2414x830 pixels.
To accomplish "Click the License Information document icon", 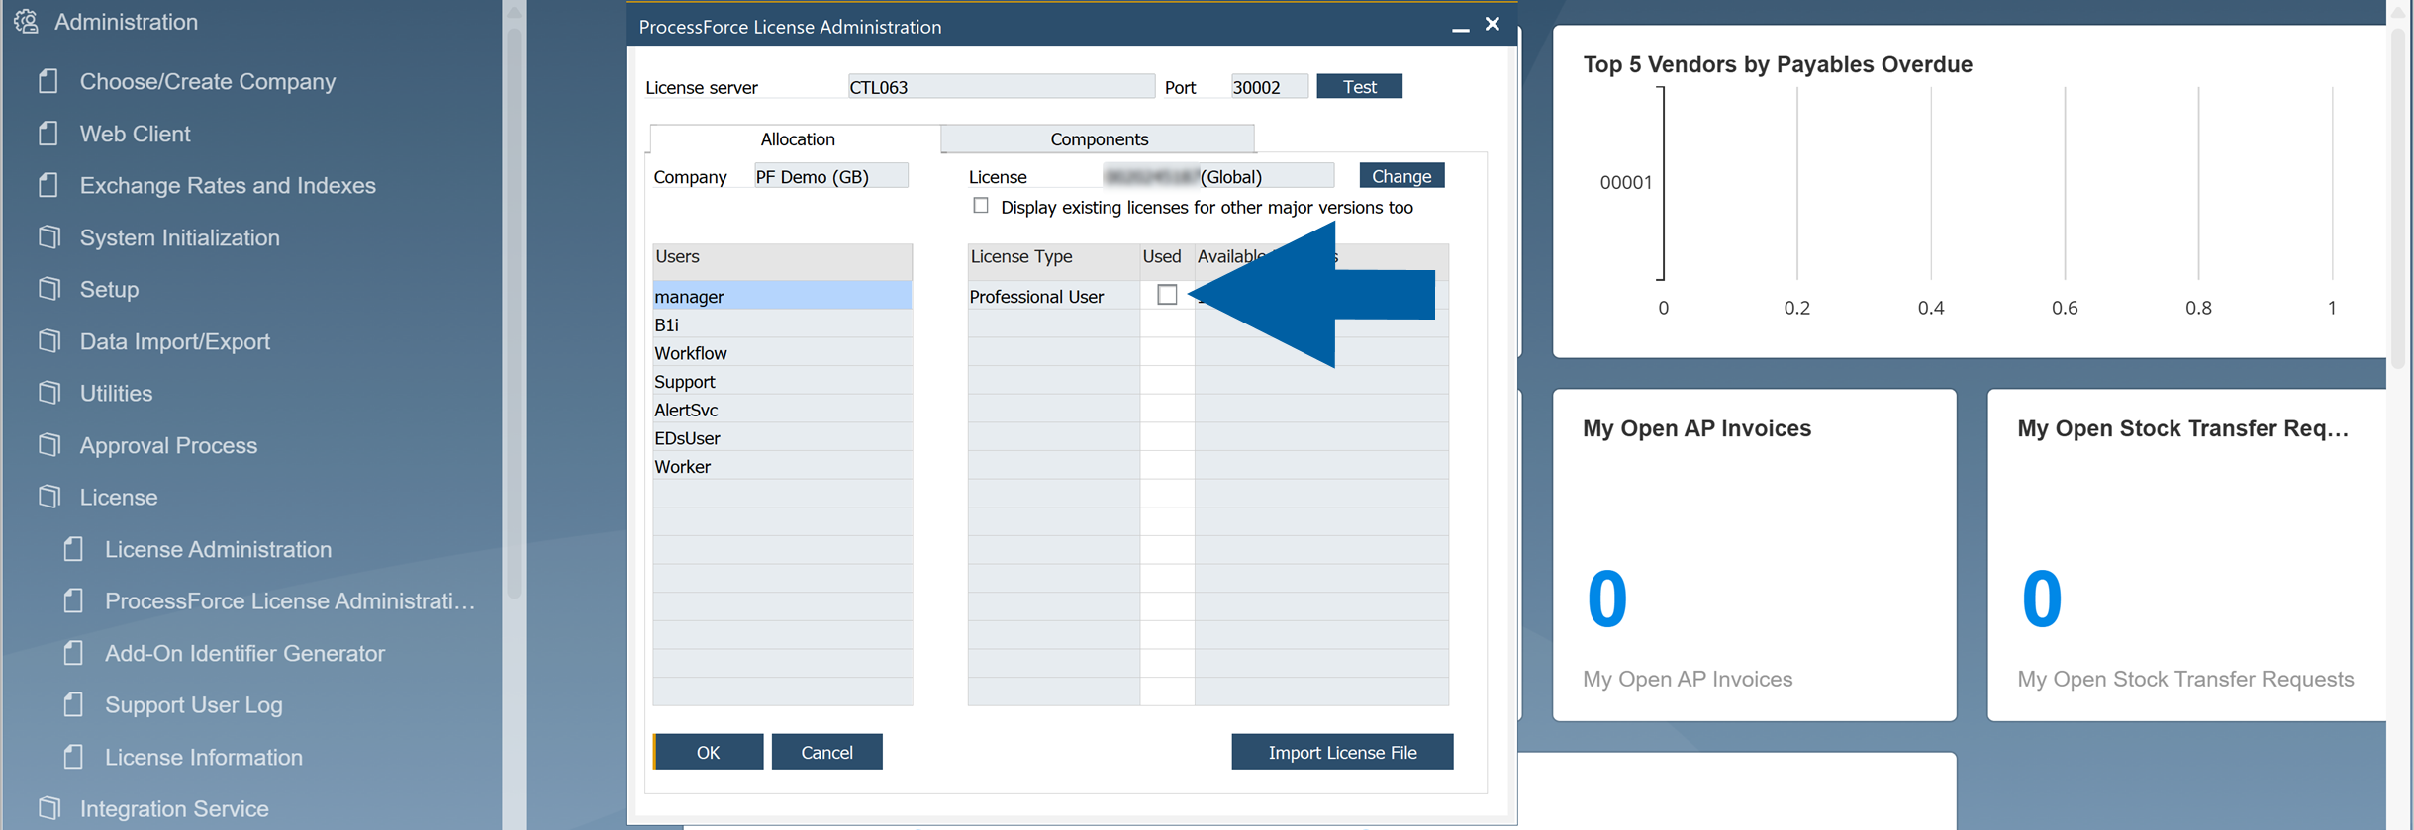I will [x=73, y=757].
